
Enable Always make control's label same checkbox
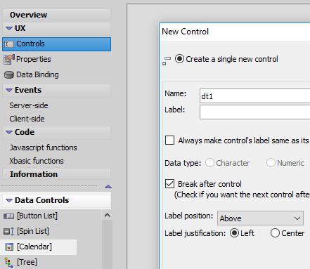pos(169,140)
